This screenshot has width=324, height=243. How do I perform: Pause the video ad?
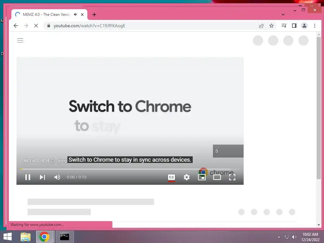point(28,177)
